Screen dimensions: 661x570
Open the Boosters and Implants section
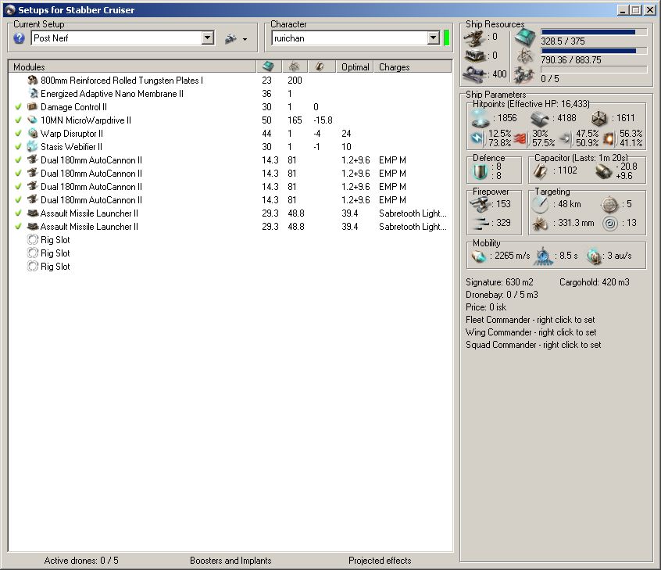pos(230,561)
